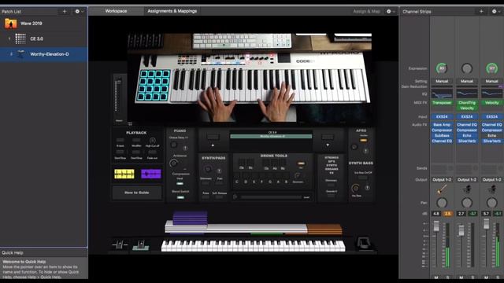Toggle the Synth/Pads Pulse button
Screen dimensions: 504x283
206,197
